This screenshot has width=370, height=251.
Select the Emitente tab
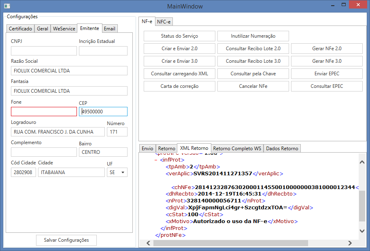89,28
